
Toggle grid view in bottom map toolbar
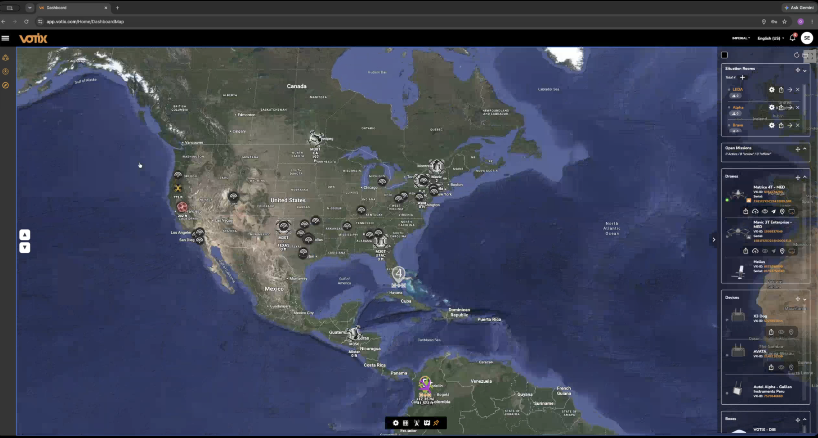coord(406,423)
